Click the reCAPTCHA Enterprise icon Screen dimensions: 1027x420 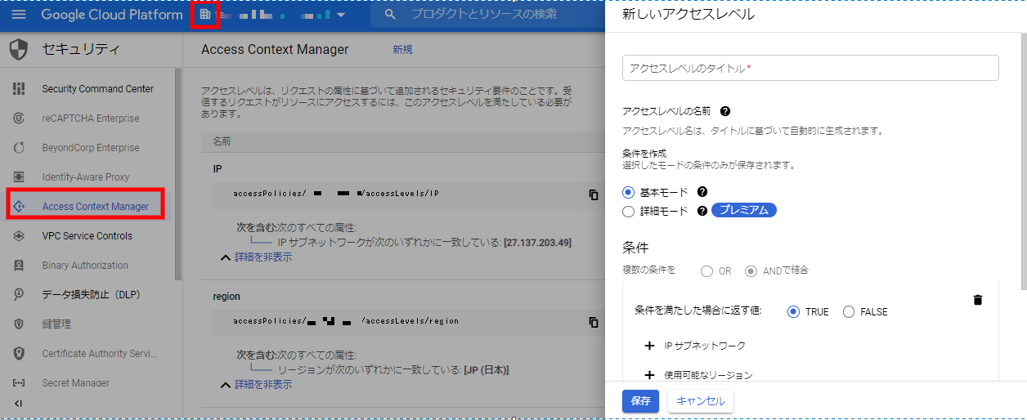tap(19, 118)
